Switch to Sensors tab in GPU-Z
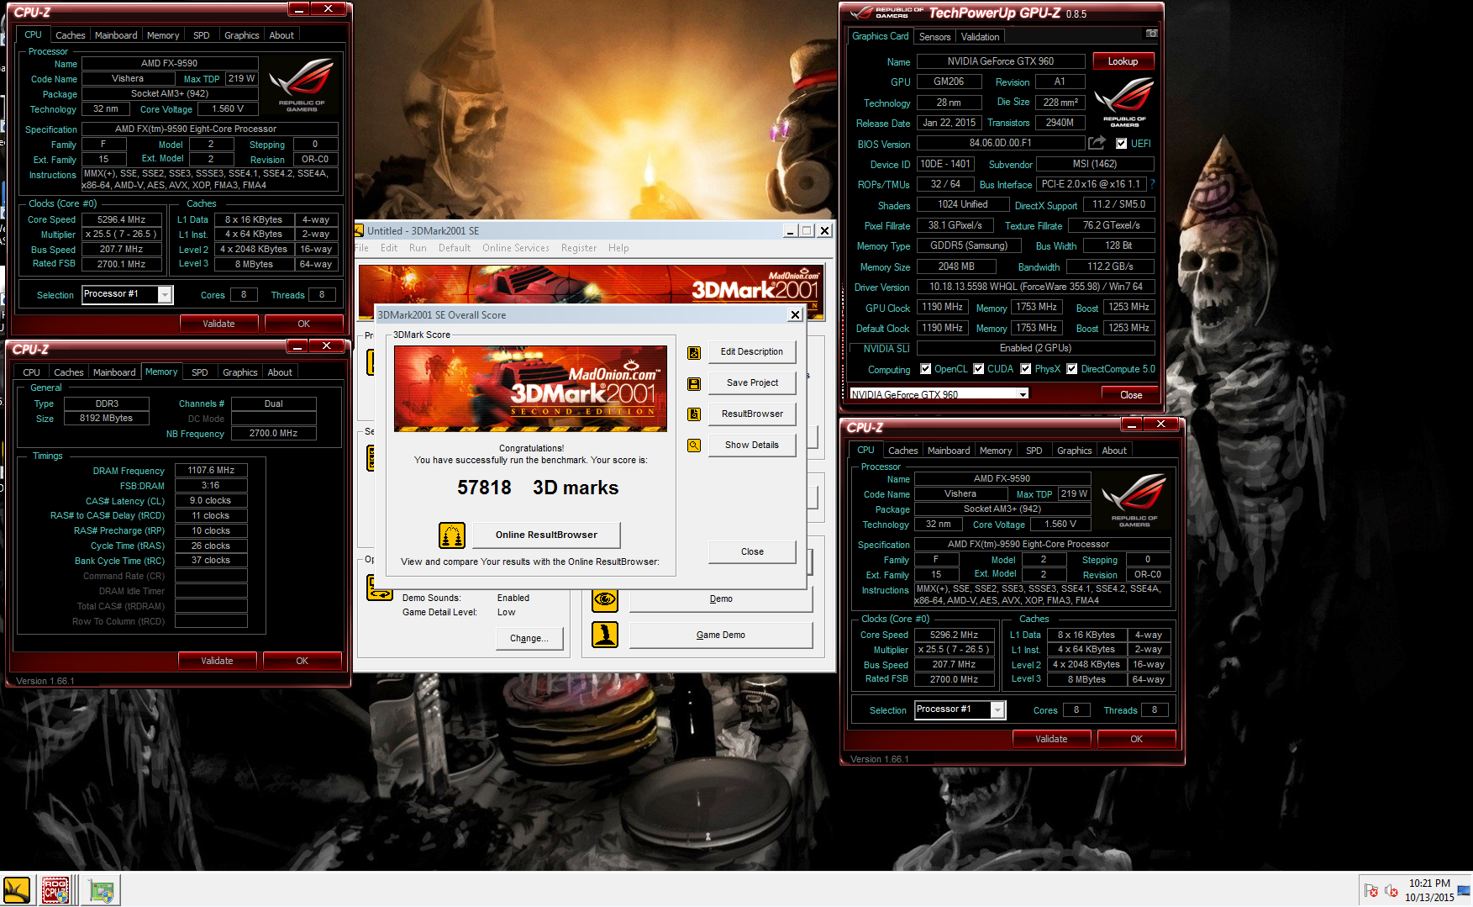 click(x=934, y=37)
